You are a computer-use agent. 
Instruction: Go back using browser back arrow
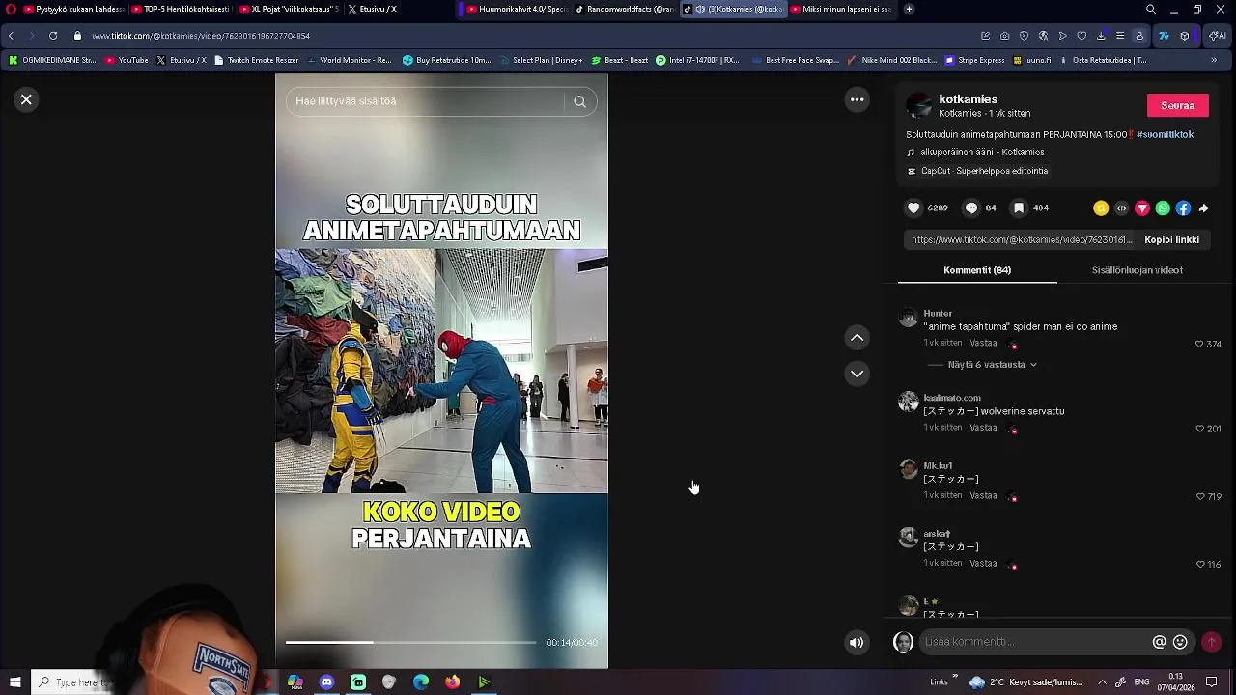11,36
